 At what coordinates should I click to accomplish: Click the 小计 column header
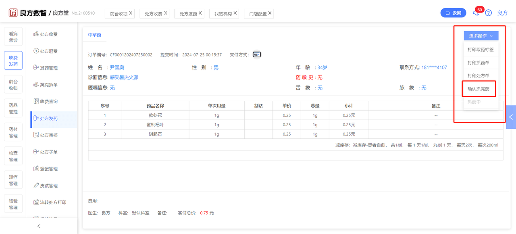coord(349,106)
